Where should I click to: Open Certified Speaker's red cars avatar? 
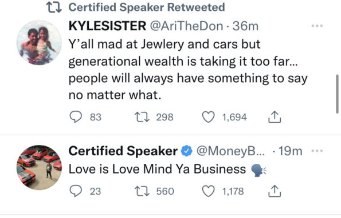[x=39, y=168]
